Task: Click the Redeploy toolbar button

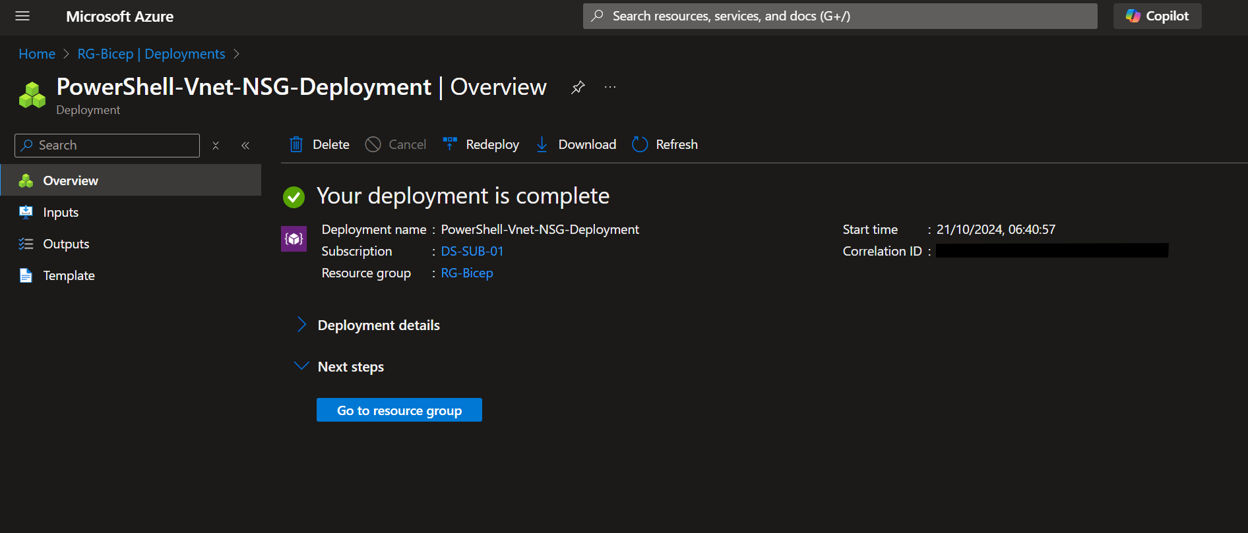Action: pyautogui.click(x=482, y=144)
